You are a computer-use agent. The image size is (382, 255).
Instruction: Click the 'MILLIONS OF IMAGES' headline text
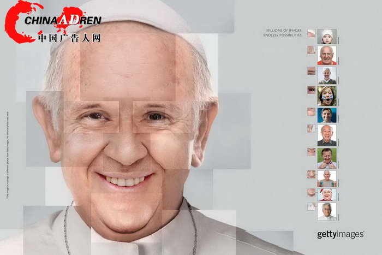[284, 30]
